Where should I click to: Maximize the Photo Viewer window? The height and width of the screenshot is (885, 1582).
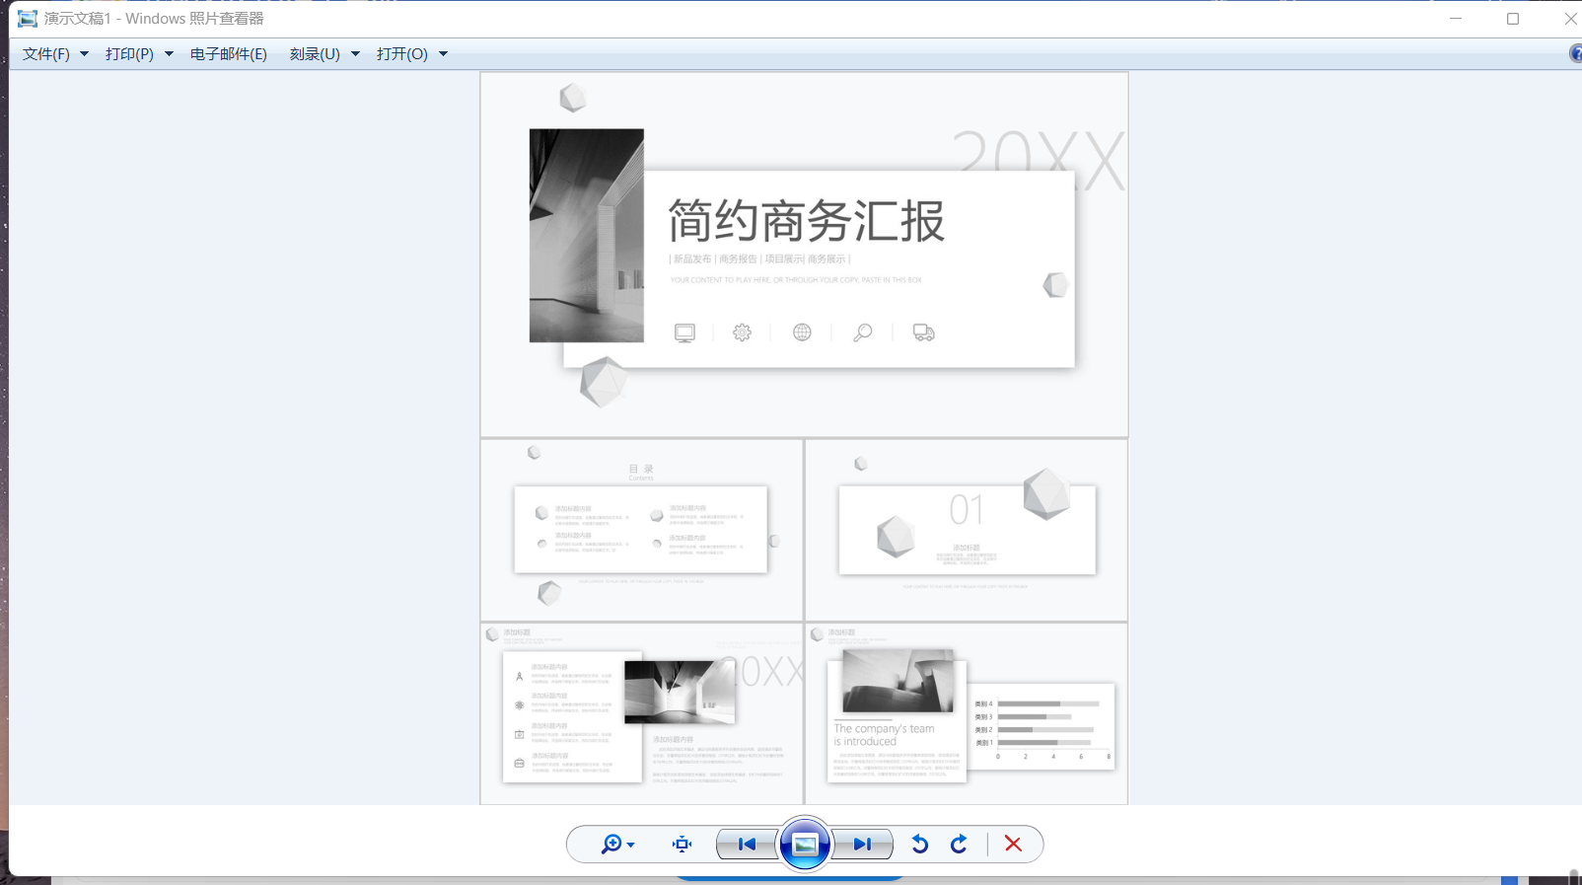point(1513,19)
